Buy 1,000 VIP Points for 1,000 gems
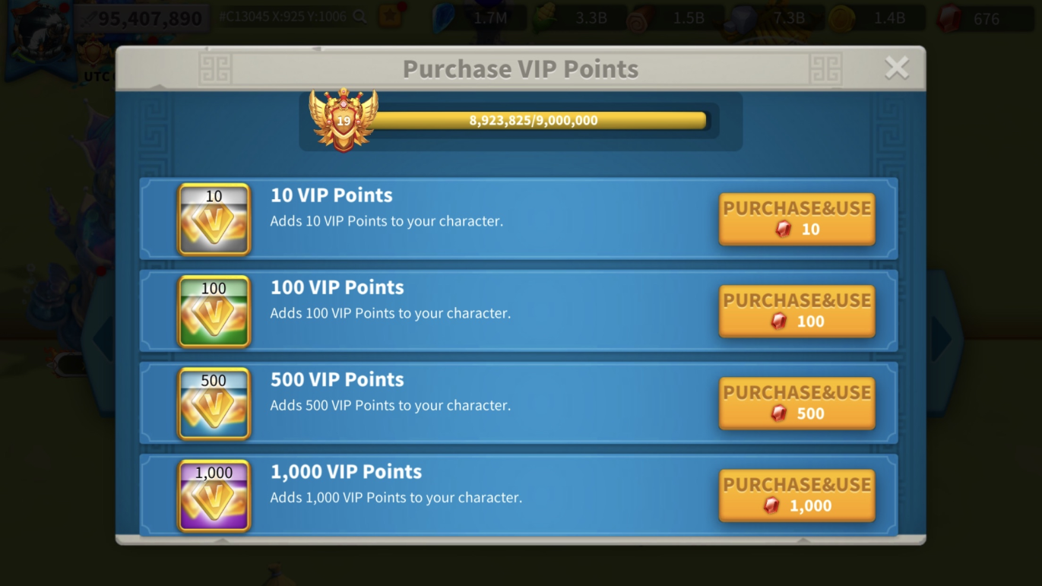1042x586 pixels. [x=797, y=495]
